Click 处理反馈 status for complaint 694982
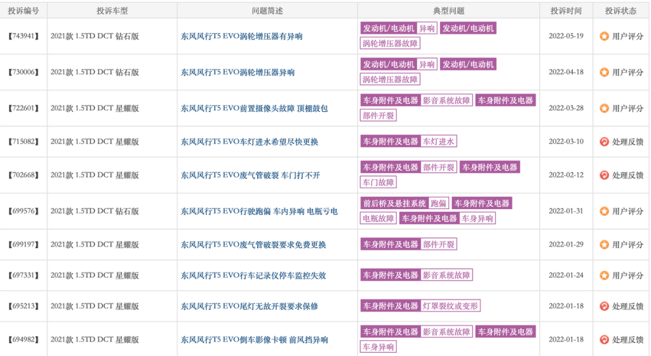The height and width of the screenshot is (356, 651). point(628,340)
